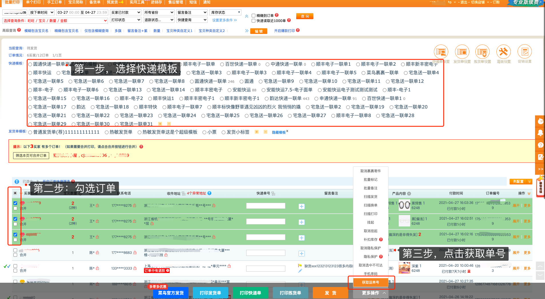Open 拣货单设置 picking list settings icon
The height and width of the screenshot is (299, 545).
482,52
